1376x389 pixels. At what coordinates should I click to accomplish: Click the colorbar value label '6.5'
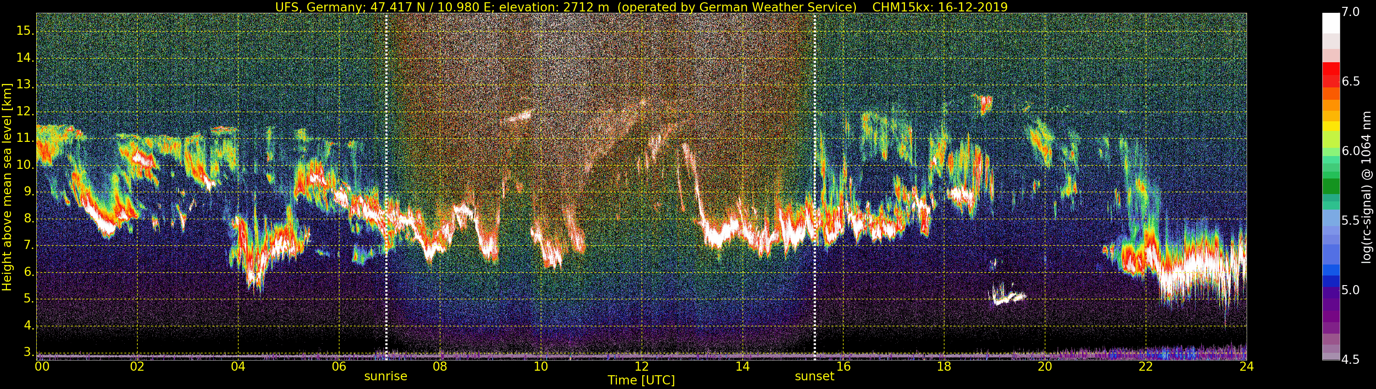point(1350,81)
